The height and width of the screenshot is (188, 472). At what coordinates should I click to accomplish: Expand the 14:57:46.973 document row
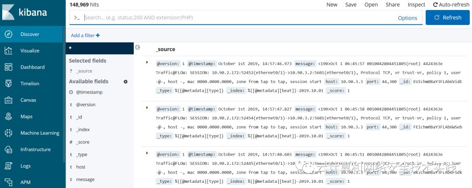pos(147,63)
